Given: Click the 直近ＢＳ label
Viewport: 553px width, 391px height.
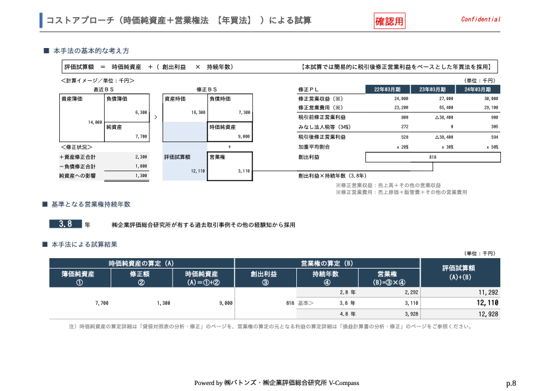Looking at the screenshot, I should [103, 90].
